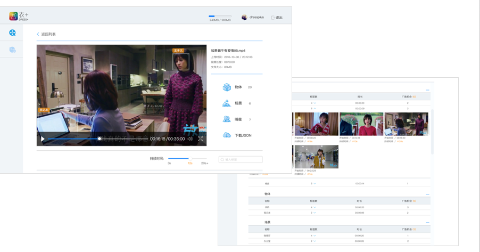Viewport: 480px width, 252px height.
Task: Enter fullscreen mode on the video player
Action: (x=201, y=139)
